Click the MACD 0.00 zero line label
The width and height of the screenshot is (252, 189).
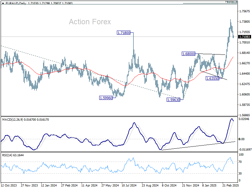click(x=242, y=139)
